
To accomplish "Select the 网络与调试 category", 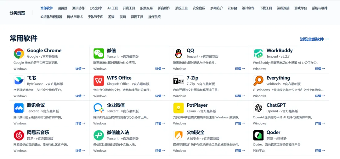I will coord(75,17).
